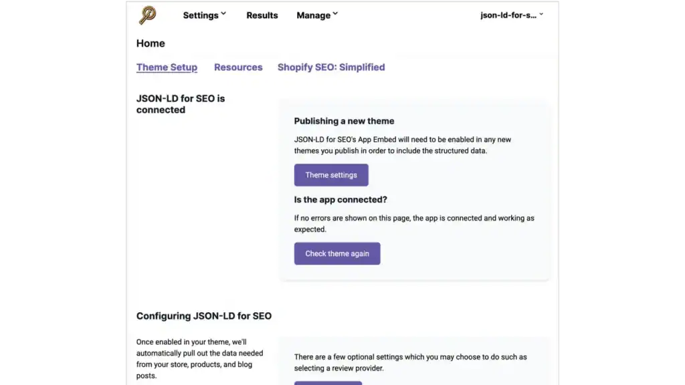Click the Theme settings button
This screenshot has width=685, height=385.
click(330, 174)
